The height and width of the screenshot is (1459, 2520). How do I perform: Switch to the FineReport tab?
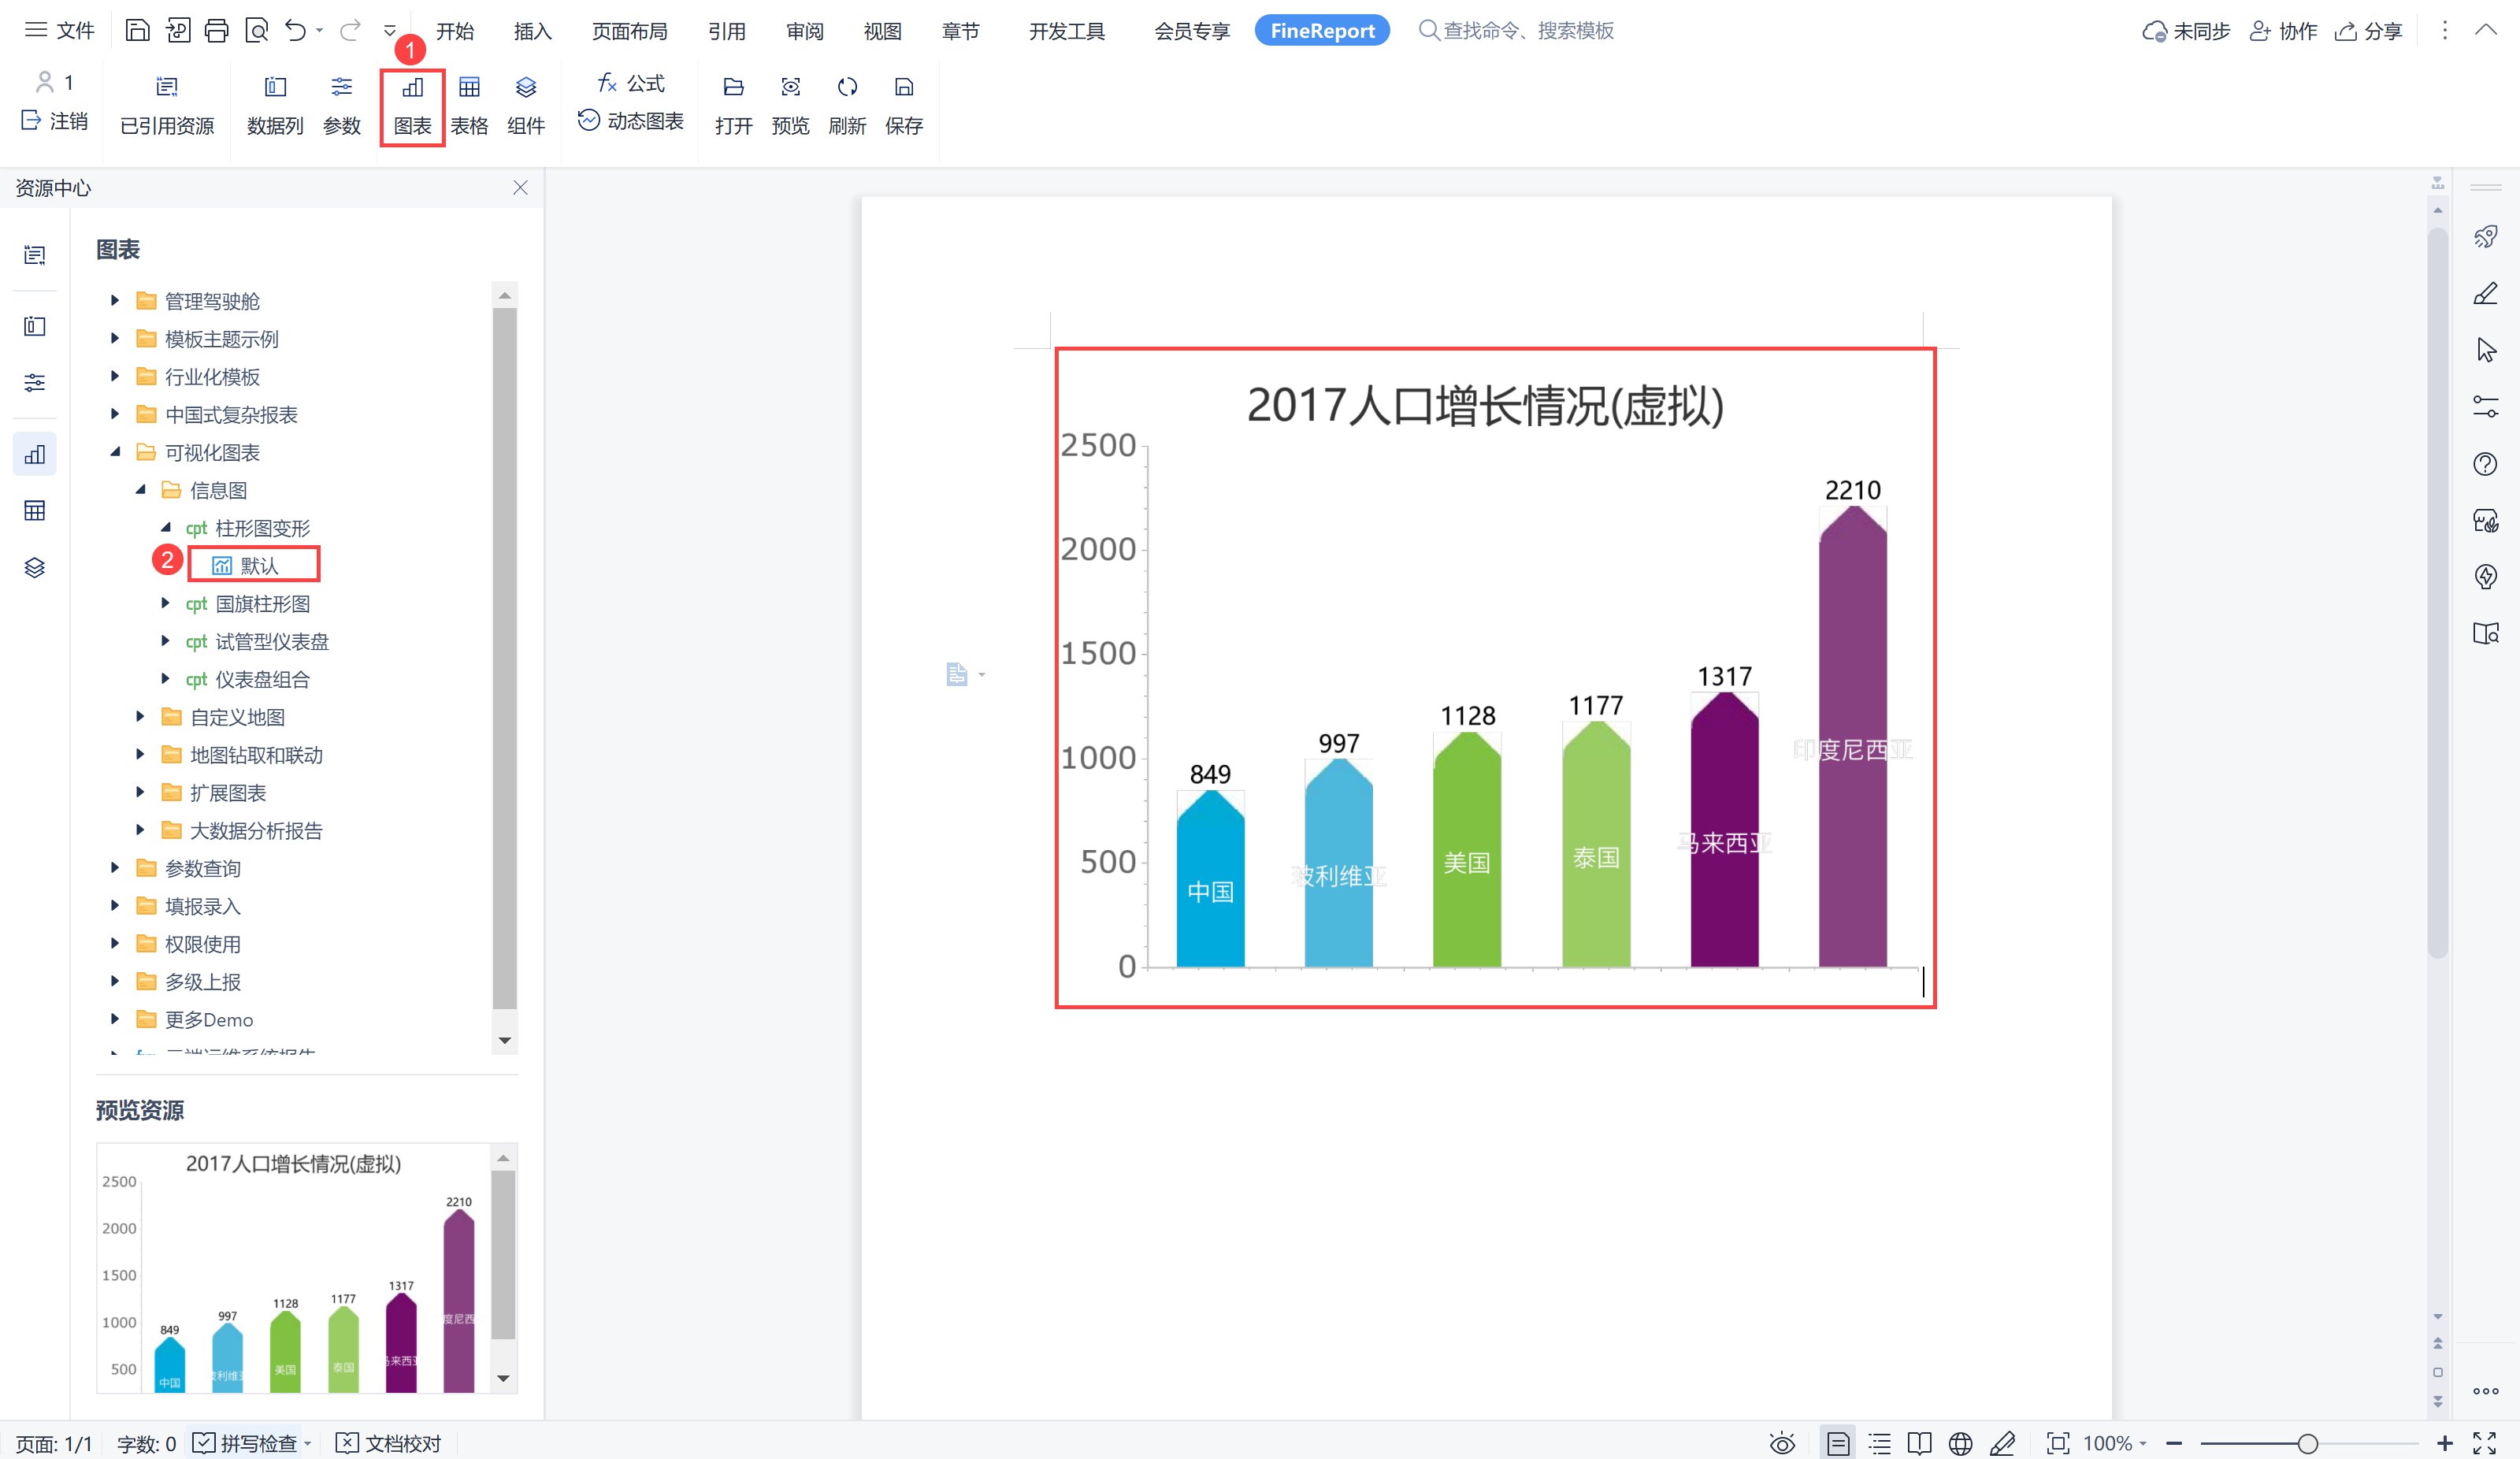pos(1321,30)
